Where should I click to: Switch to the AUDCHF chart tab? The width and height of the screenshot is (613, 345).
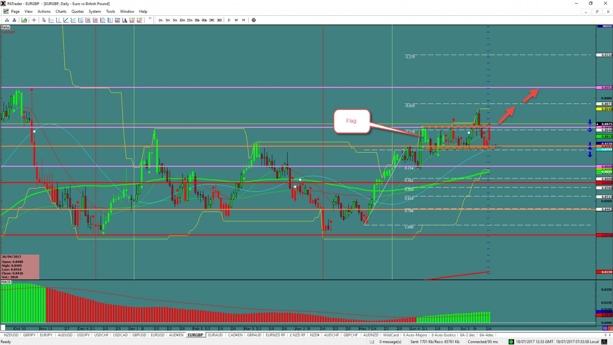332,335
